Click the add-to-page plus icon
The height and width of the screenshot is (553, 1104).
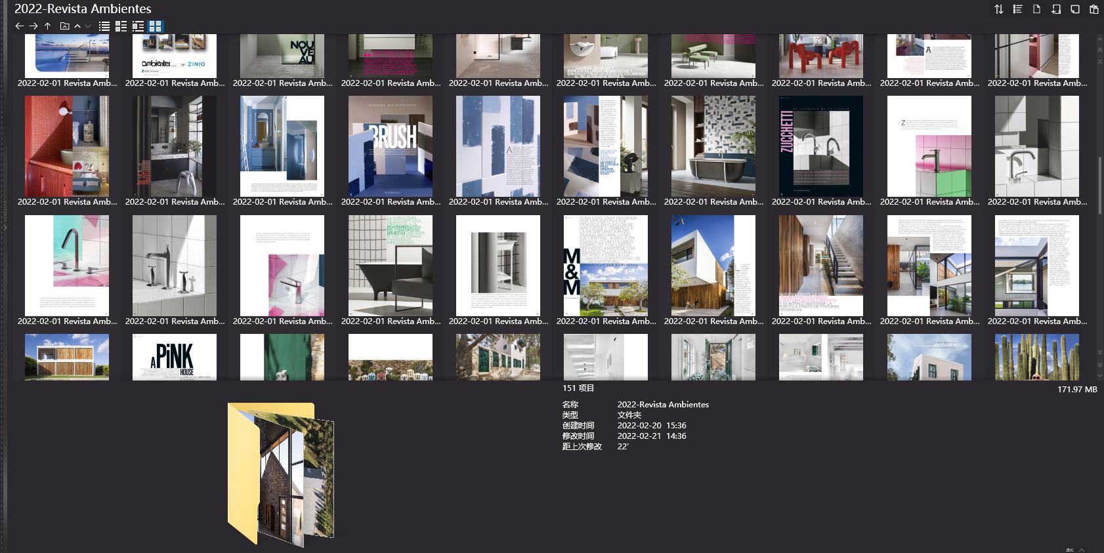pyautogui.click(x=1056, y=9)
